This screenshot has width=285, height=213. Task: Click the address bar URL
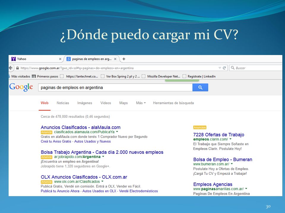pyautogui.click(x=77, y=68)
